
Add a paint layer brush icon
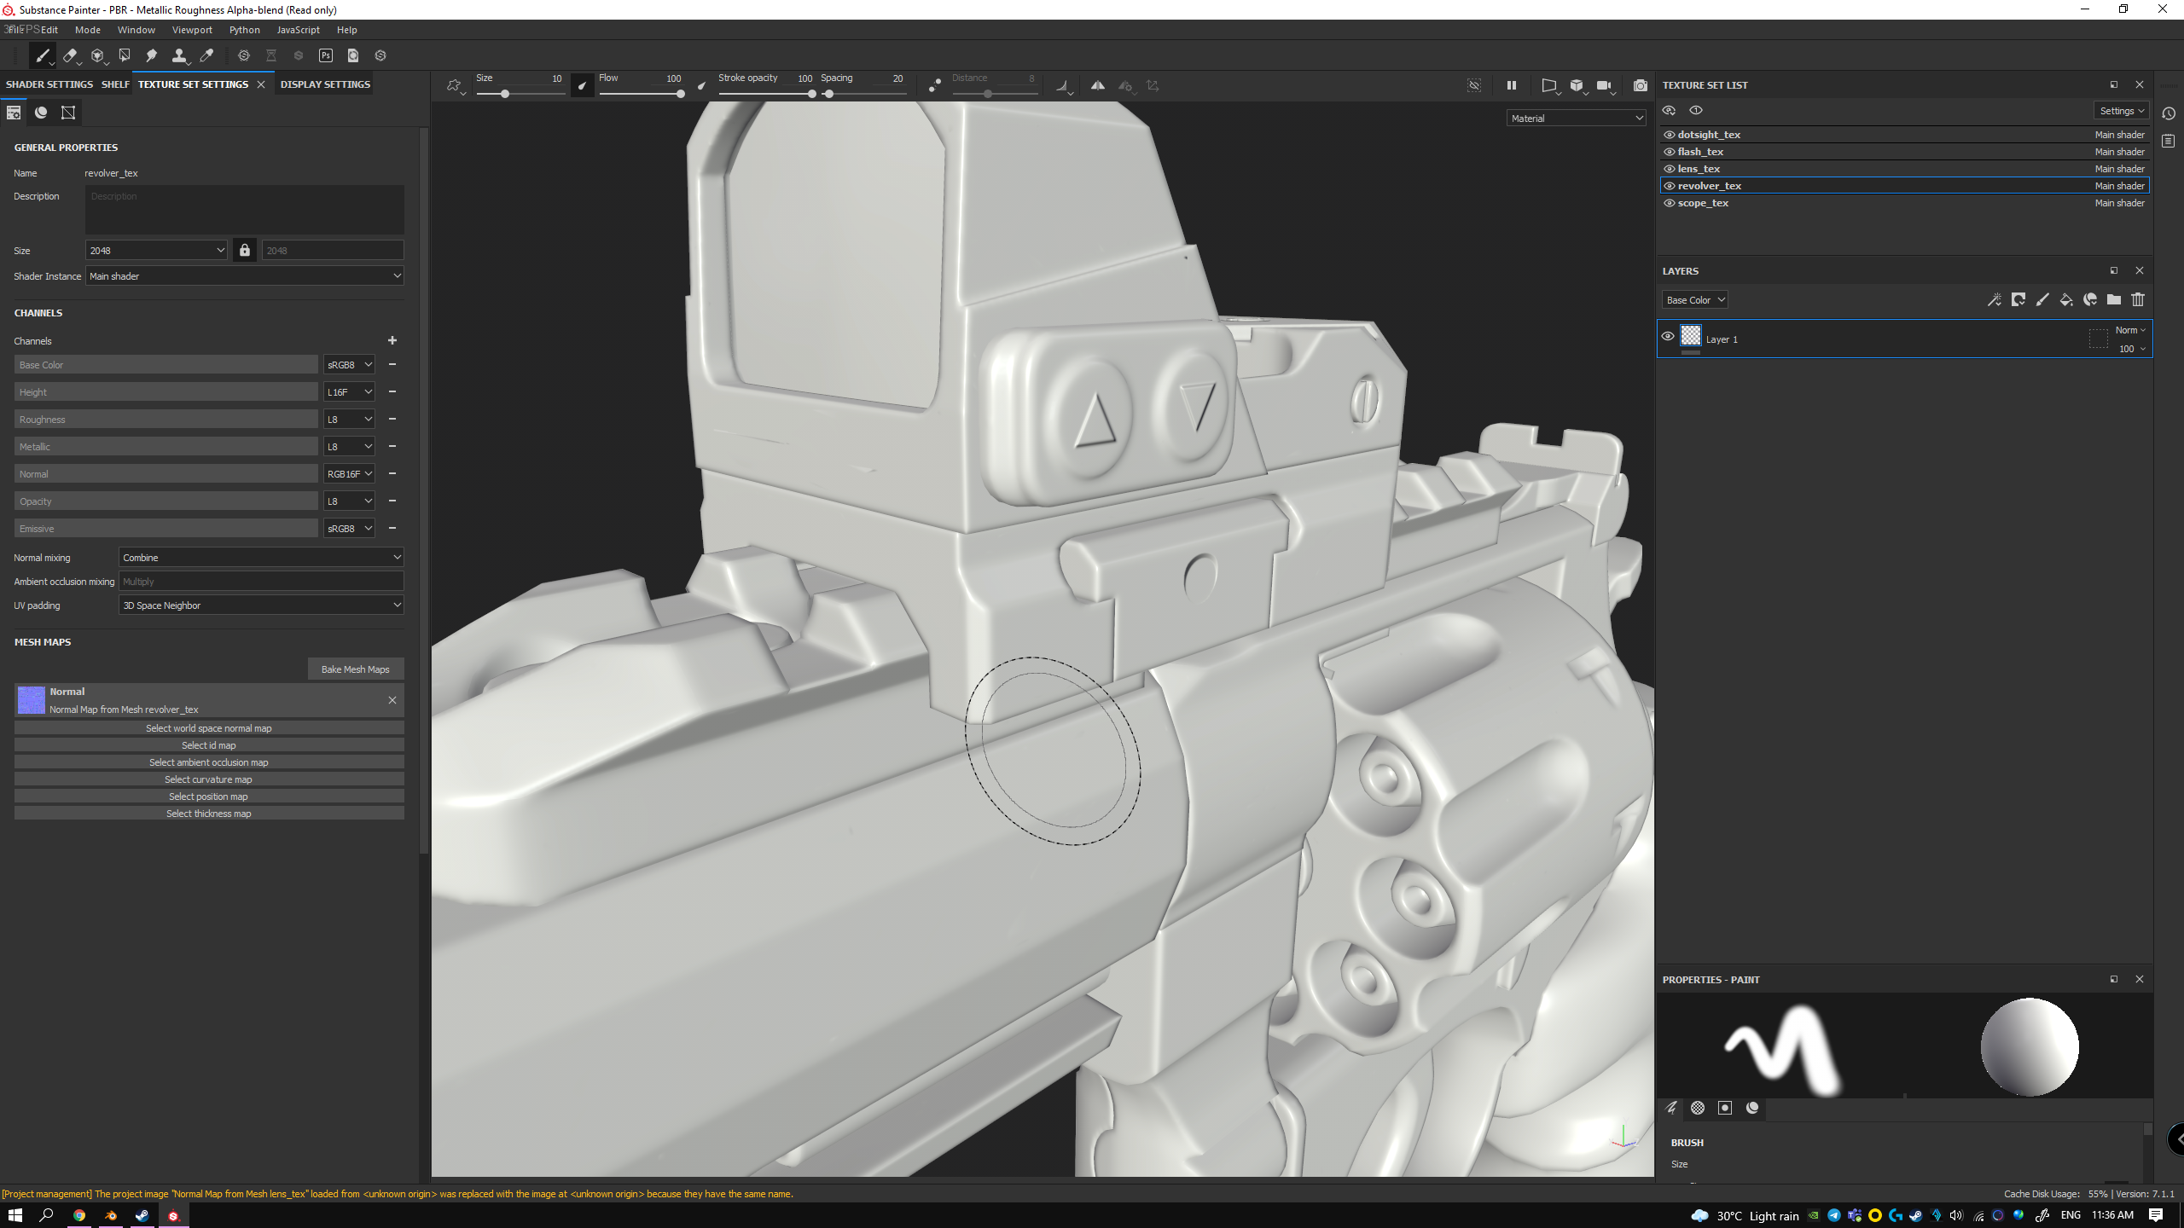(x=2042, y=299)
